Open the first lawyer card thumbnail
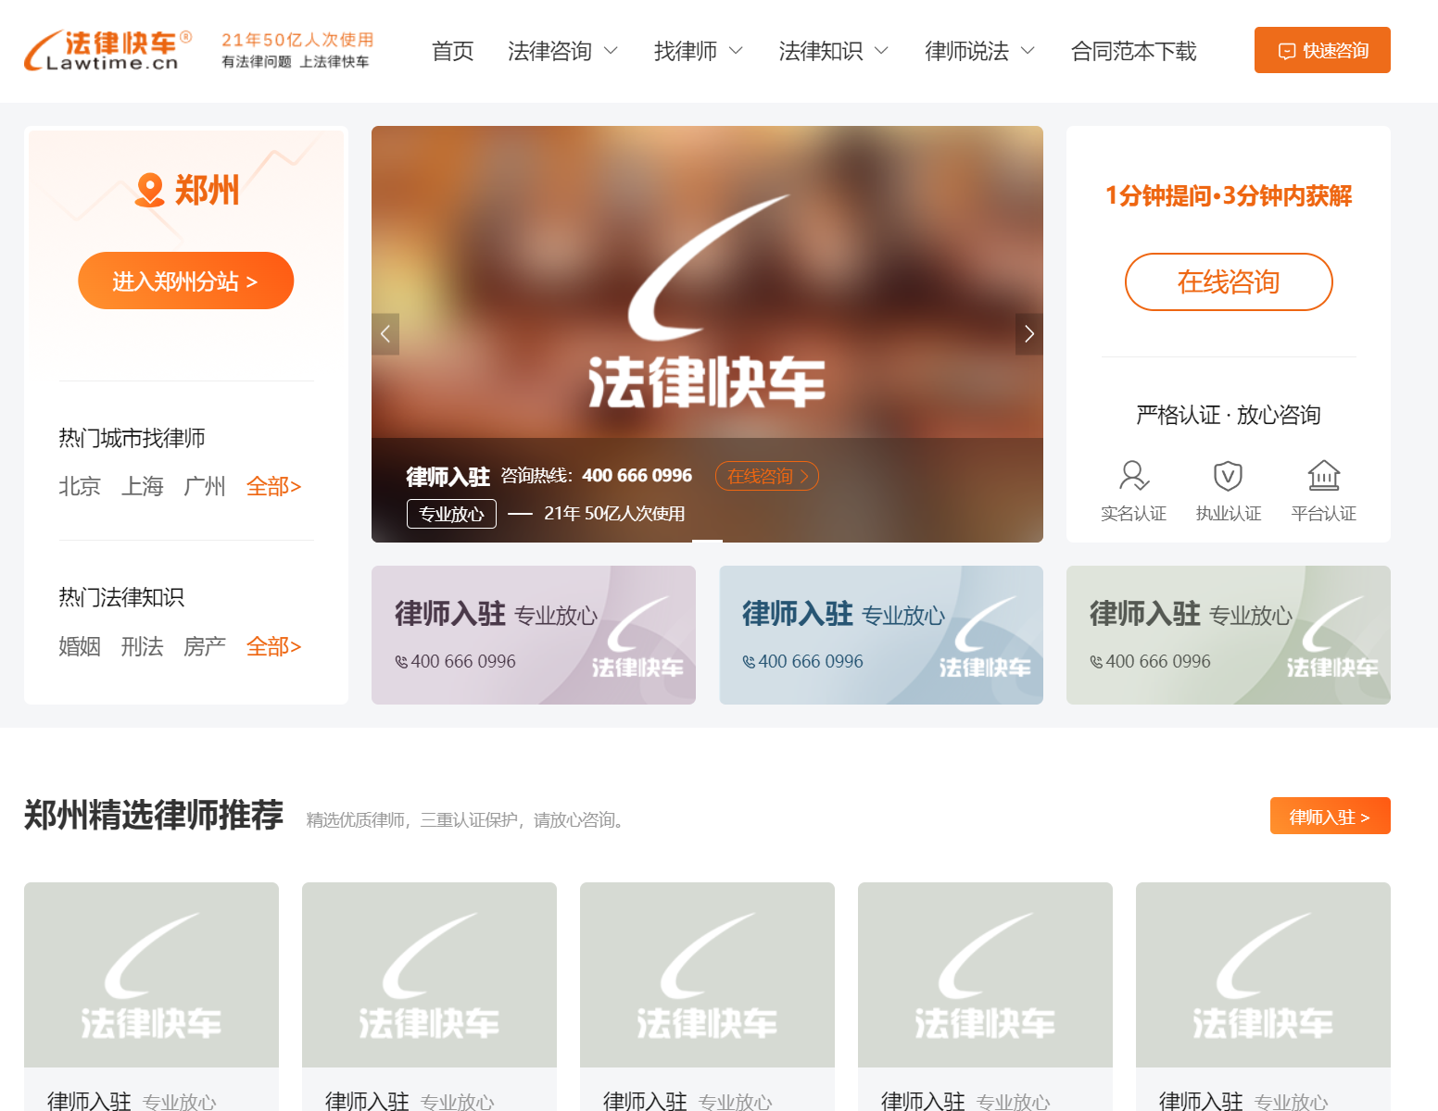This screenshot has width=1438, height=1111. pos(151,975)
